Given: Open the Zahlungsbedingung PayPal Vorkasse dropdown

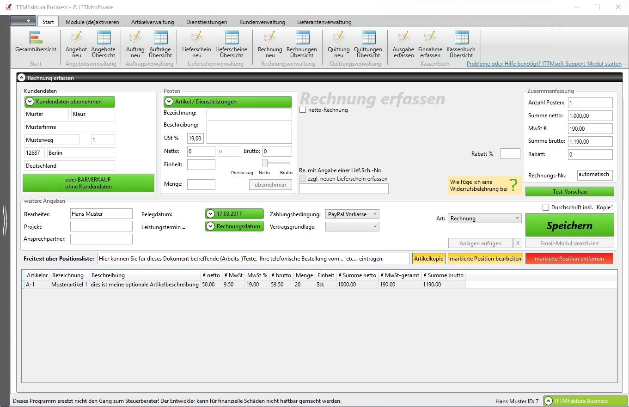Looking at the screenshot, I should click(x=352, y=214).
